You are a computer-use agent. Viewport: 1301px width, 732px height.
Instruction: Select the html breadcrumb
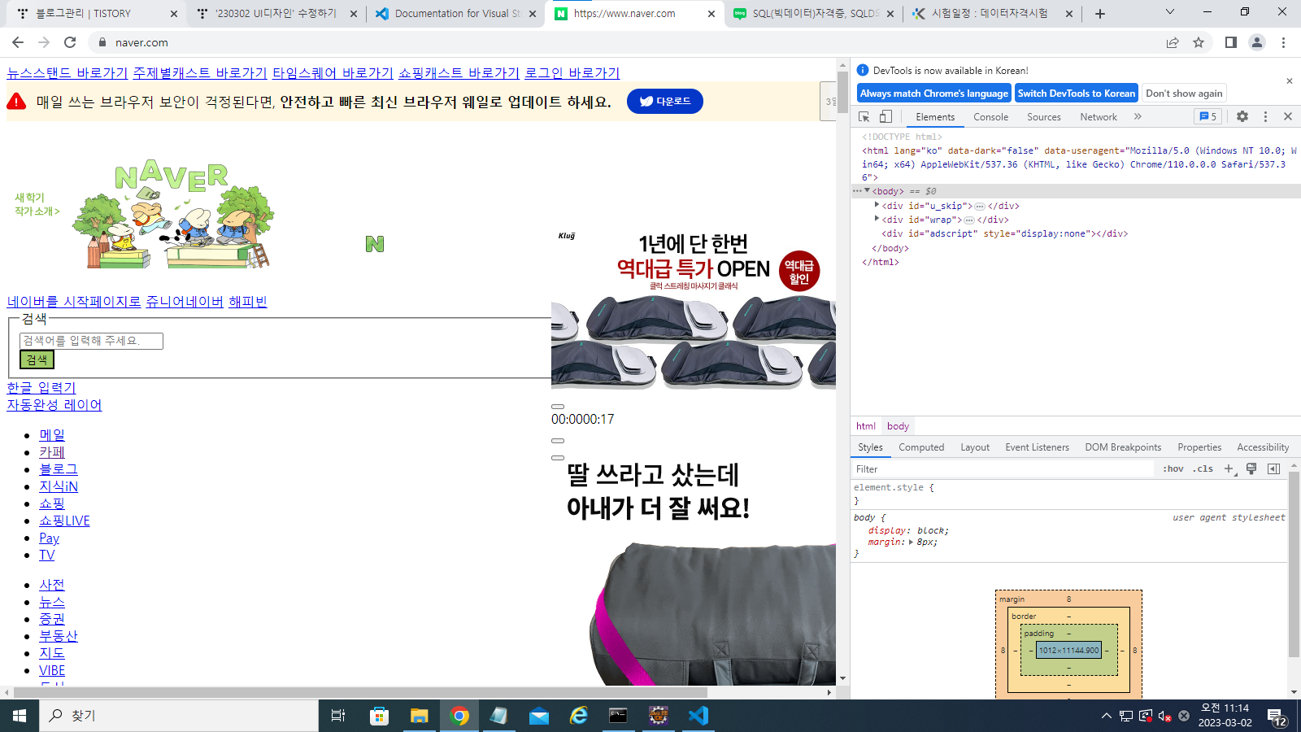point(866,426)
